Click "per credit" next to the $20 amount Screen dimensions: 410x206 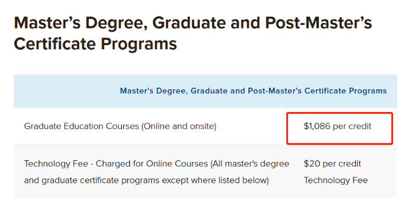[x=342, y=164]
